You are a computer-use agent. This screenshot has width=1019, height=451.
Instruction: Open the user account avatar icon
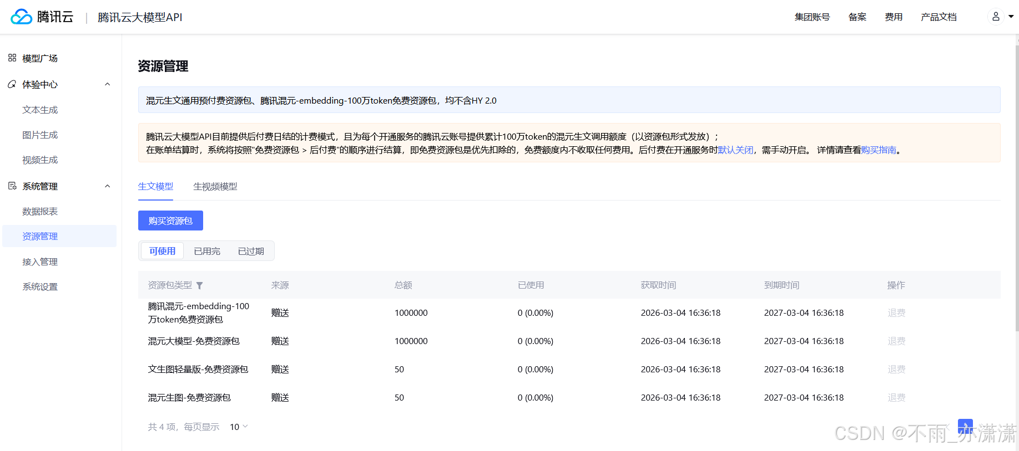tap(996, 17)
